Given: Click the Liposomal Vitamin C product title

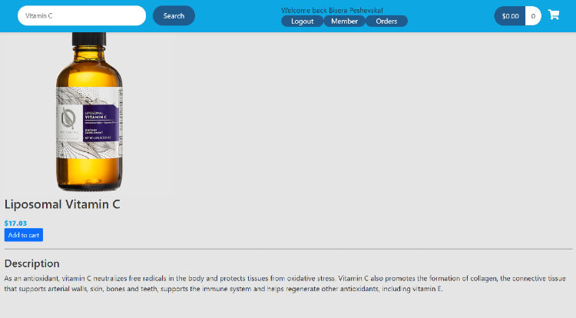Looking at the screenshot, I should 62,204.
